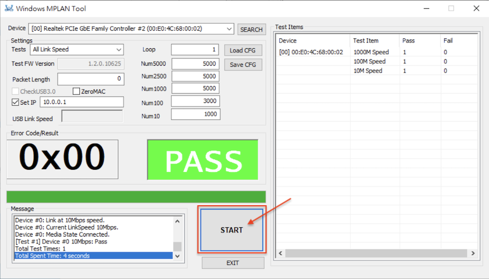The width and height of the screenshot is (489, 279).
Task: Click the Loop value field
Action: coord(195,49)
